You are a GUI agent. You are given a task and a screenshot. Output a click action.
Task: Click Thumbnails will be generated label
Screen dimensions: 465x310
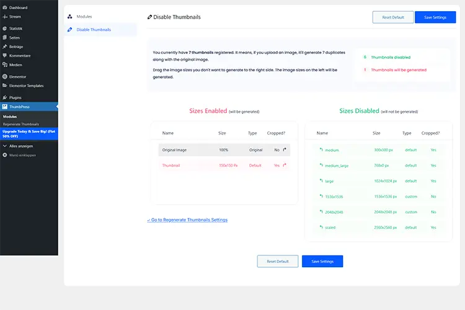pos(399,69)
